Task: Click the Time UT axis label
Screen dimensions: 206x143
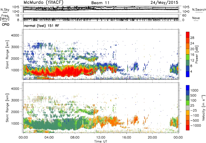Action: pyautogui.click(x=101, y=141)
